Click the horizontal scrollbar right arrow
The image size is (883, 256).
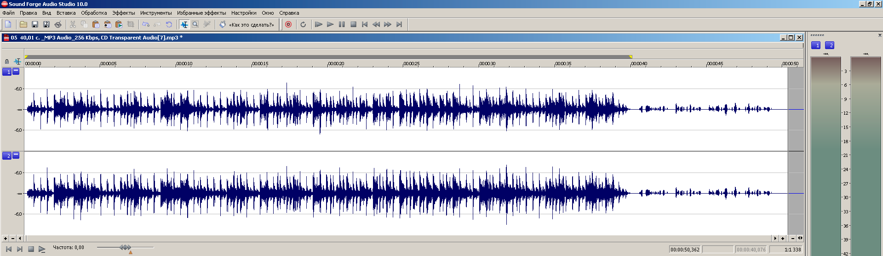point(775,238)
